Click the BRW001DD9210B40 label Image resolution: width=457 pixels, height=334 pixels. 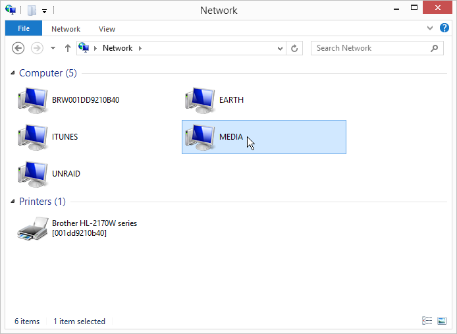(86, 100)
